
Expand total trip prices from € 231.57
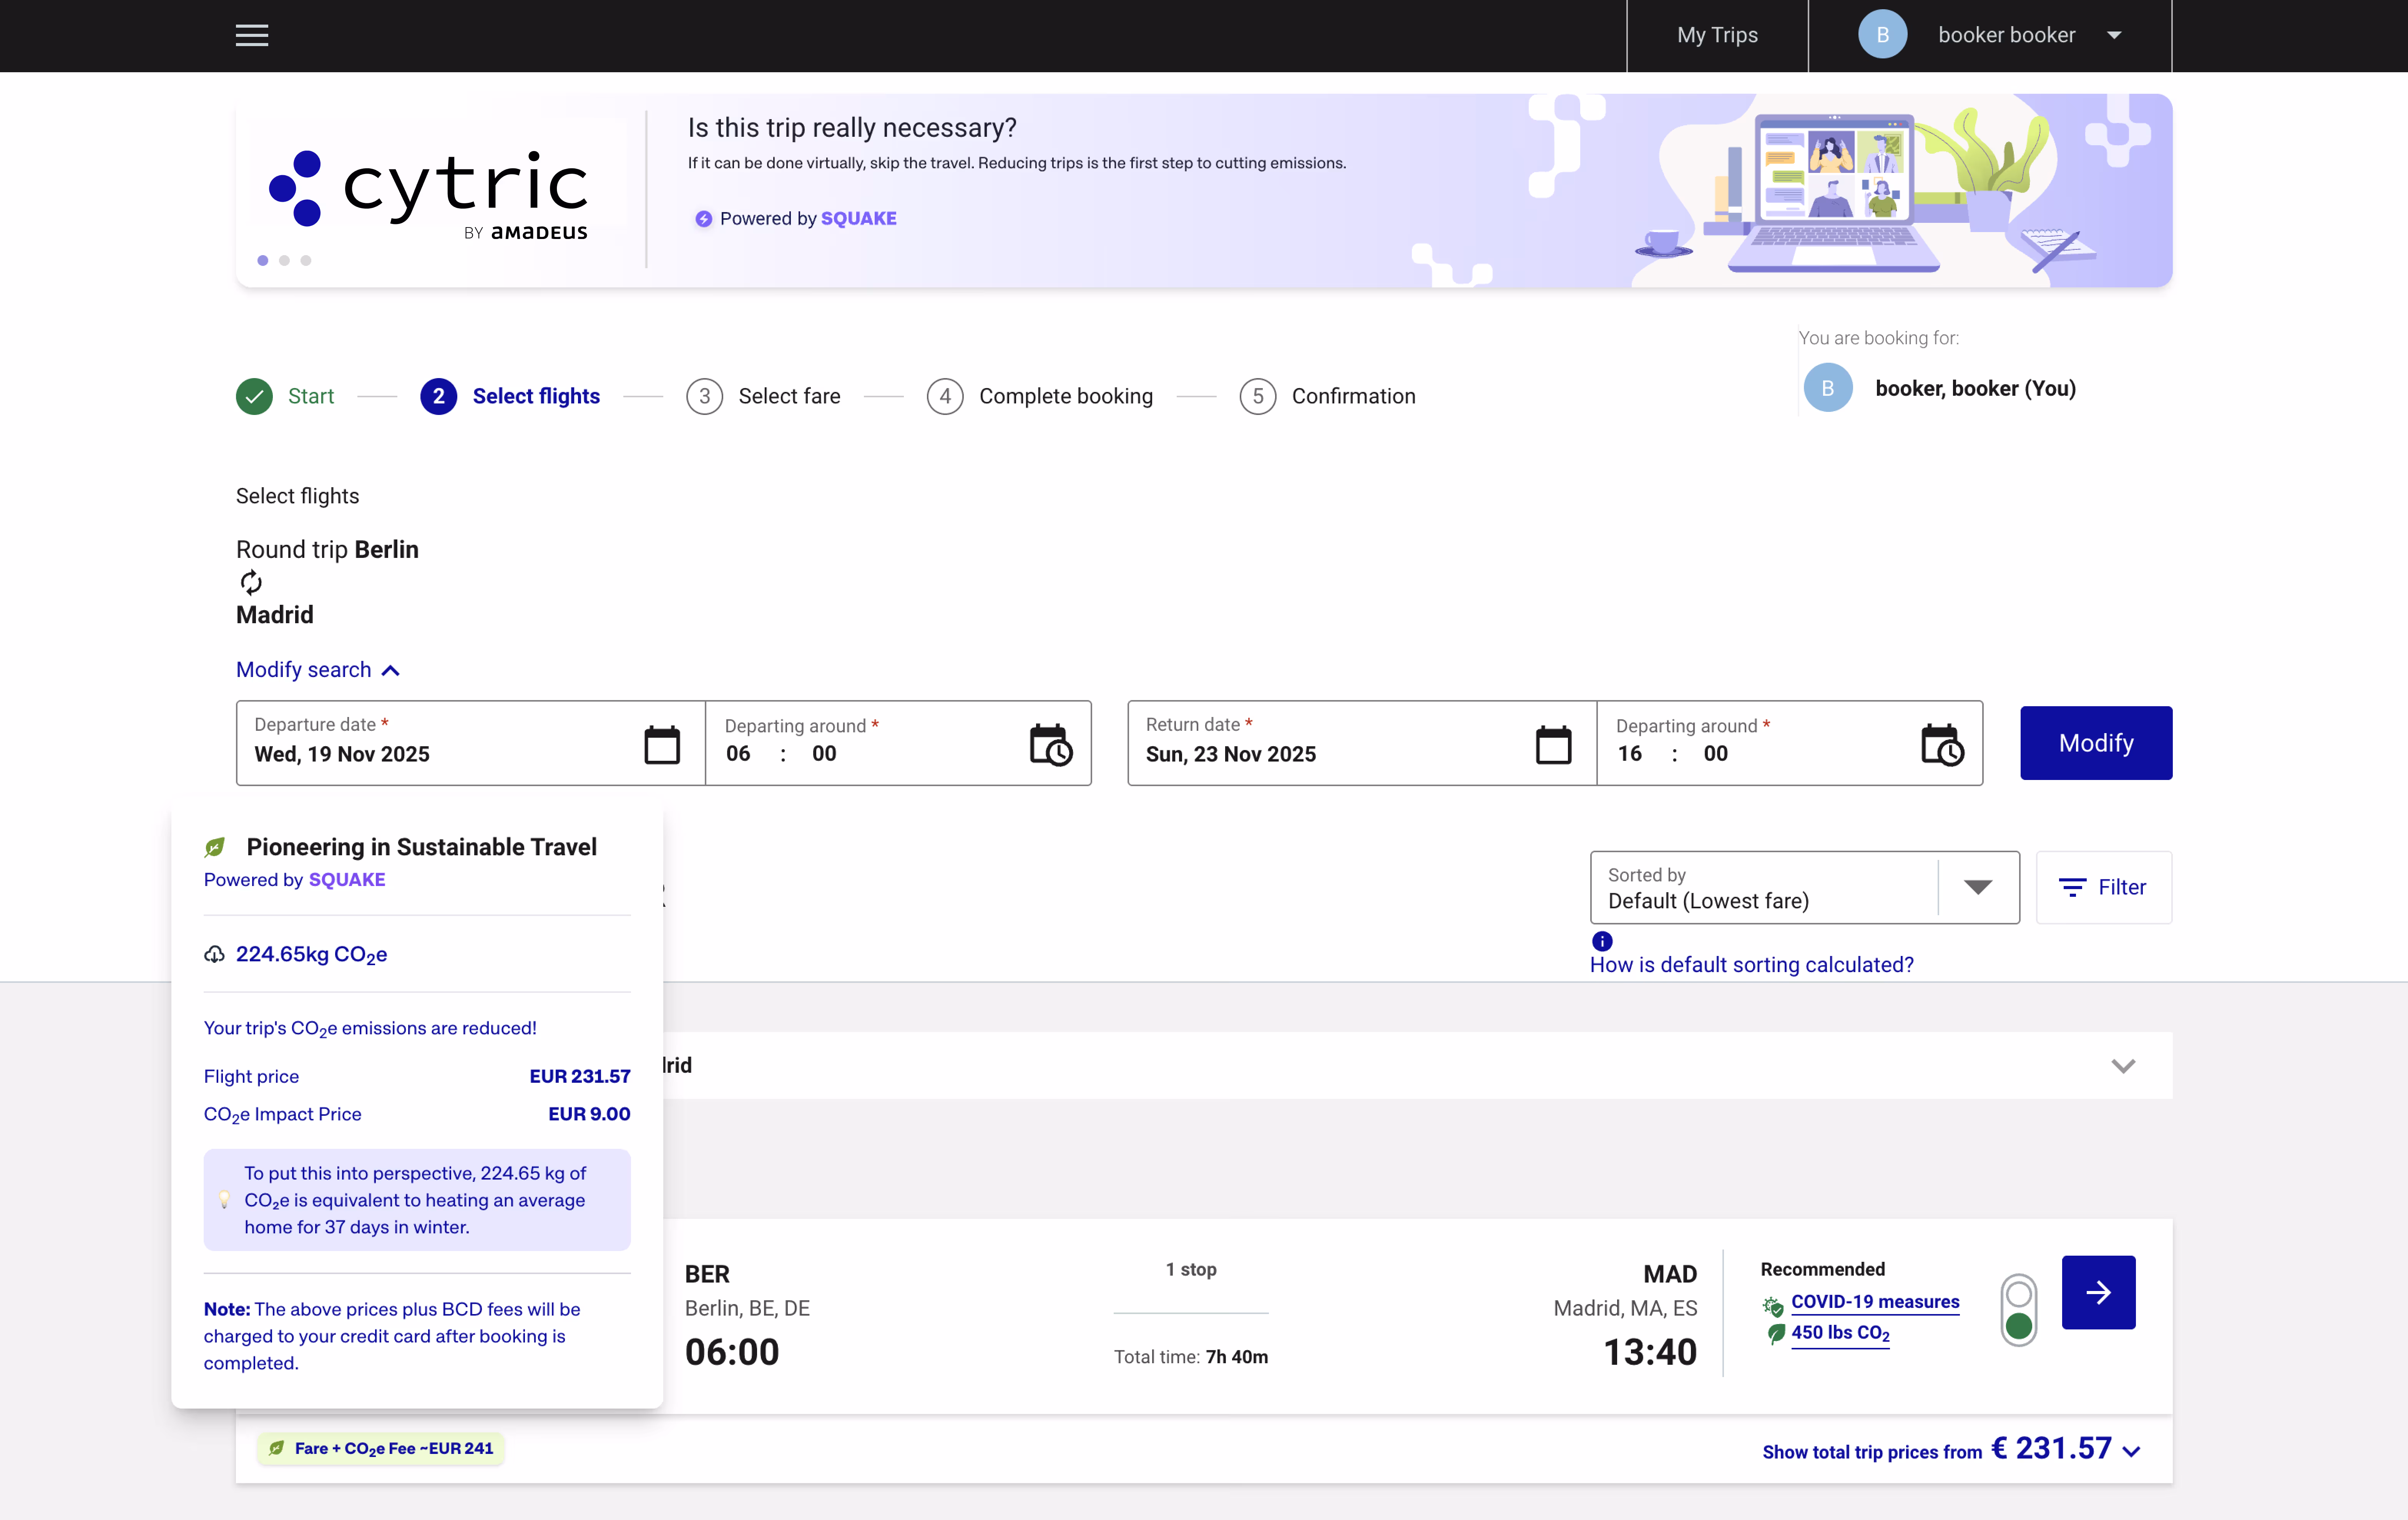pyautogui.click(x=2131, y=1451)
